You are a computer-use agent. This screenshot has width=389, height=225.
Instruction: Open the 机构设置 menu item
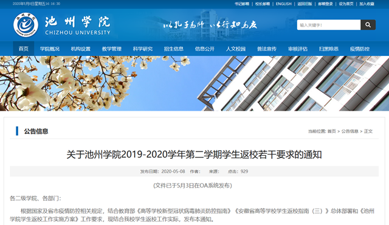(81, 49)
